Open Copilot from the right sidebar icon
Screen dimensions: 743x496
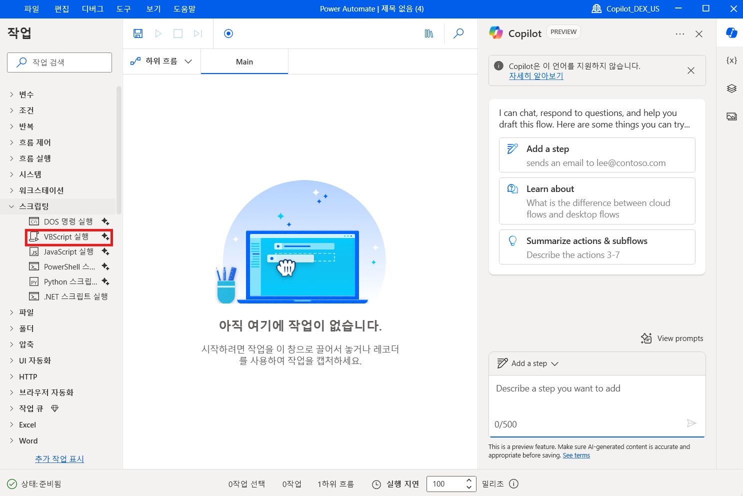tap(731, 32)
